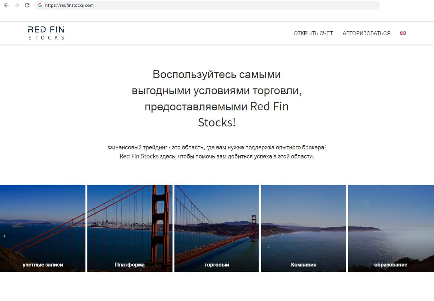
Task: Click the Google icon in the address bar
Action: point(40,5)
